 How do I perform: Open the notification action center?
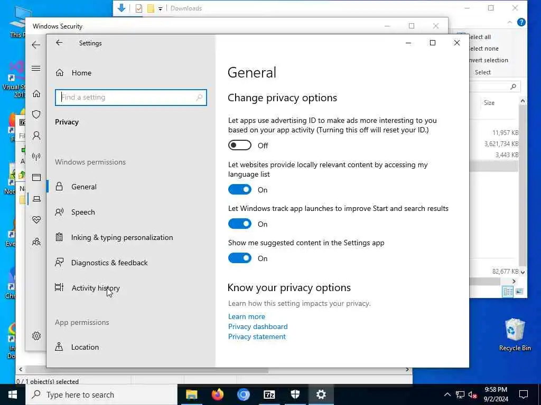point(524,394)
